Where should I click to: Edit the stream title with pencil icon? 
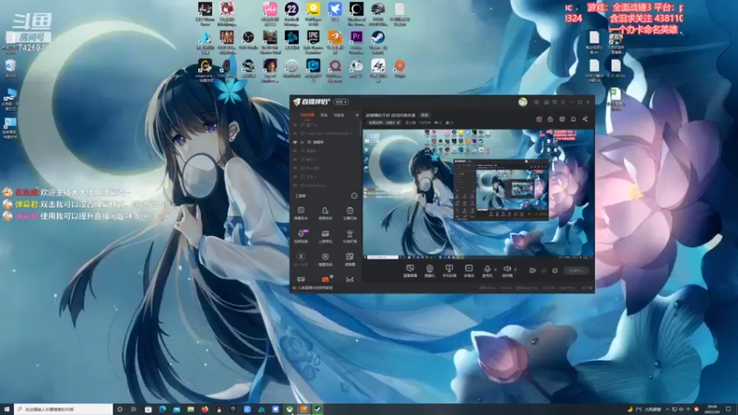click(399, 123)
